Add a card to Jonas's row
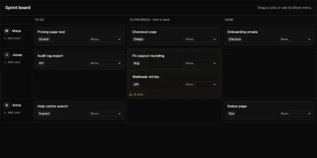Image resolution: width=317 pixels, height=158 pixels. [12, 62]
